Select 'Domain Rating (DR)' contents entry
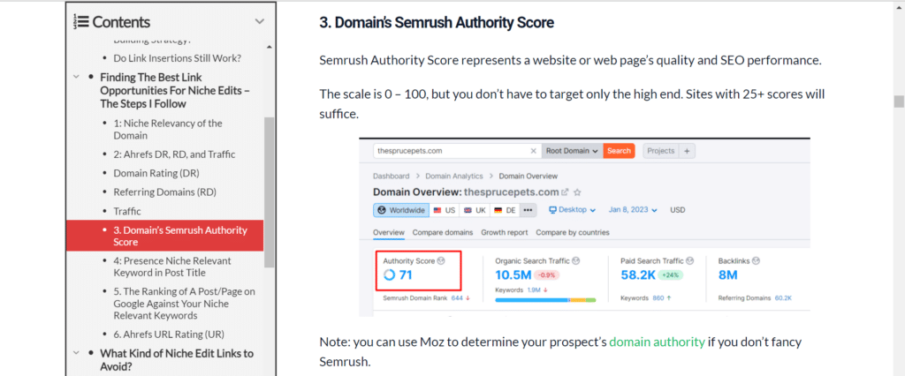The image size is (905, 376). [156, 173]
